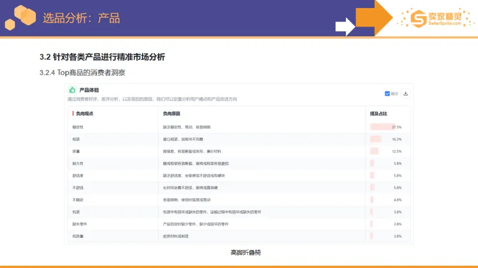
Task: Click the reason text starting with 长时间坐着不舒适
Action: click(x=191, y=188)
